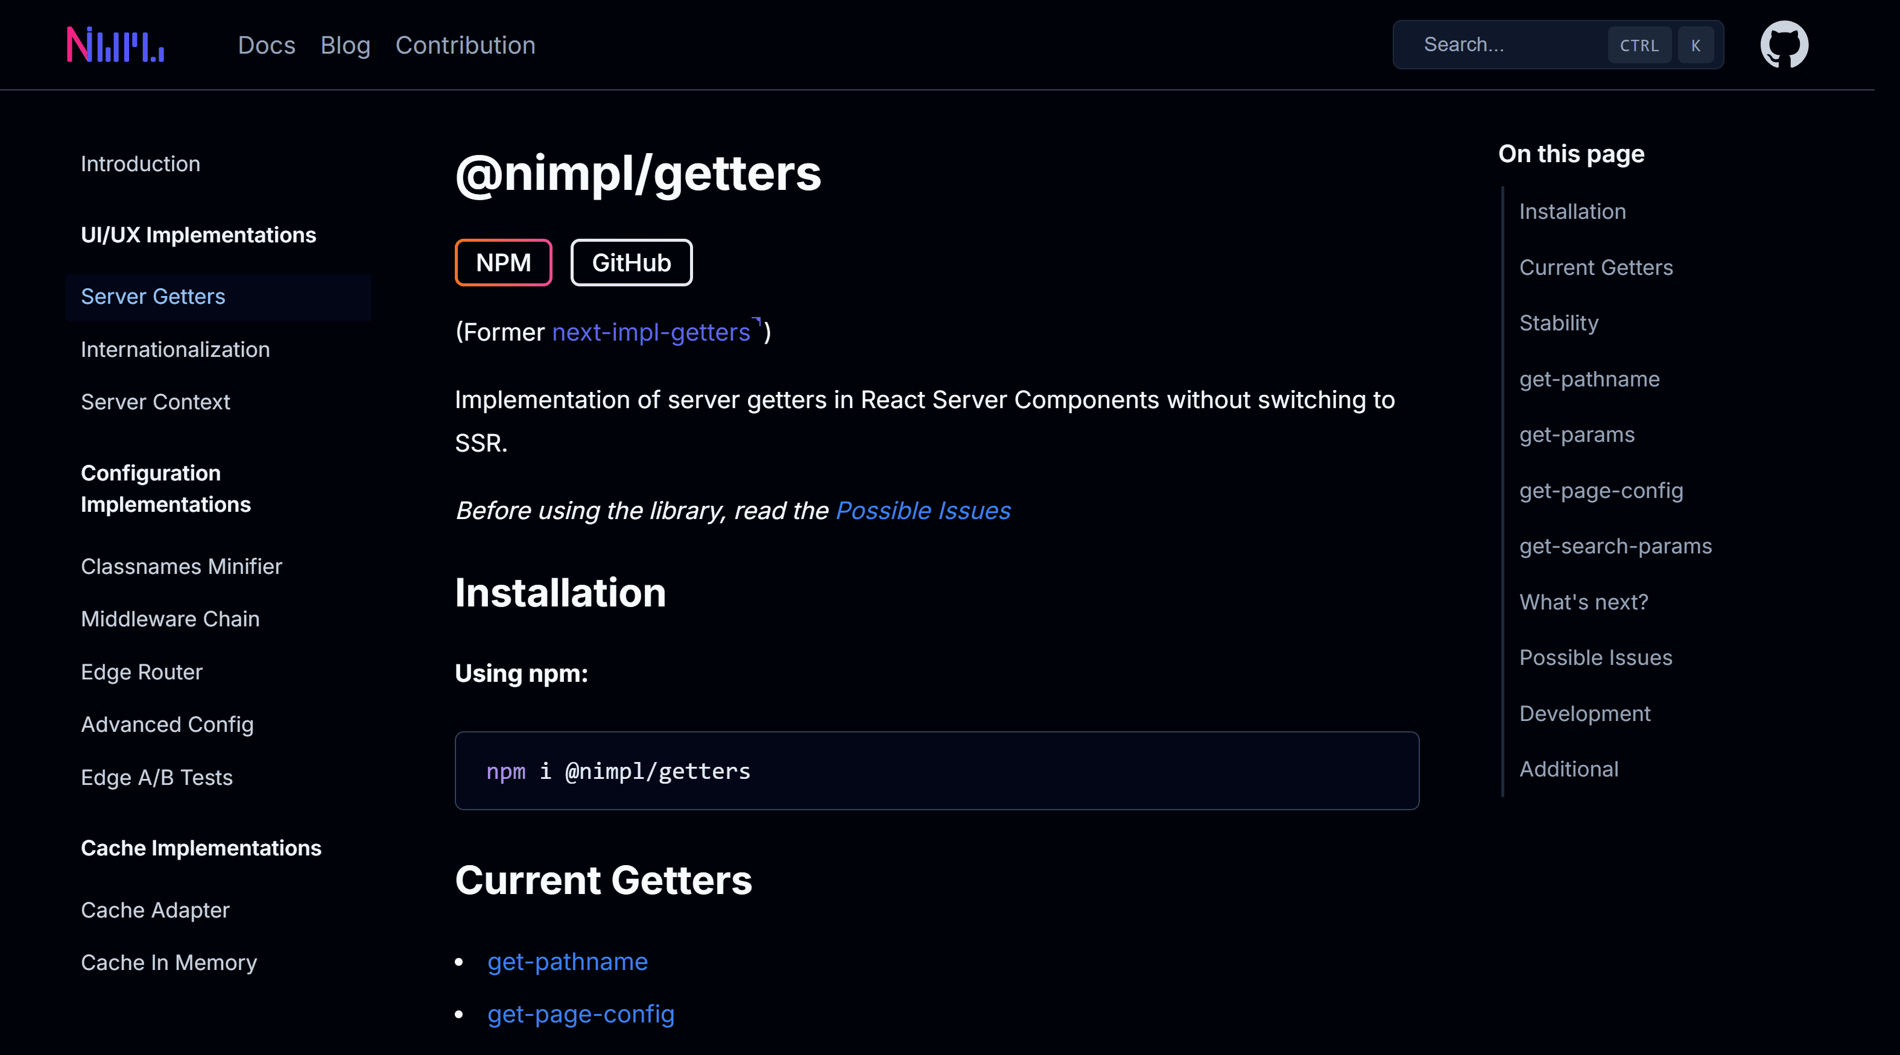Open Cache Adapter in sidebar
The width and height of the screenshot is (1900, 1055).
(156, 910)
